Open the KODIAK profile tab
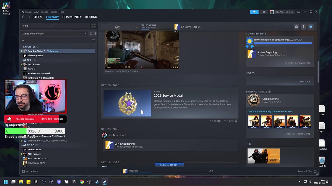This screenshot has width=332, height=186. pyautogui.click(x=91, y=17)
